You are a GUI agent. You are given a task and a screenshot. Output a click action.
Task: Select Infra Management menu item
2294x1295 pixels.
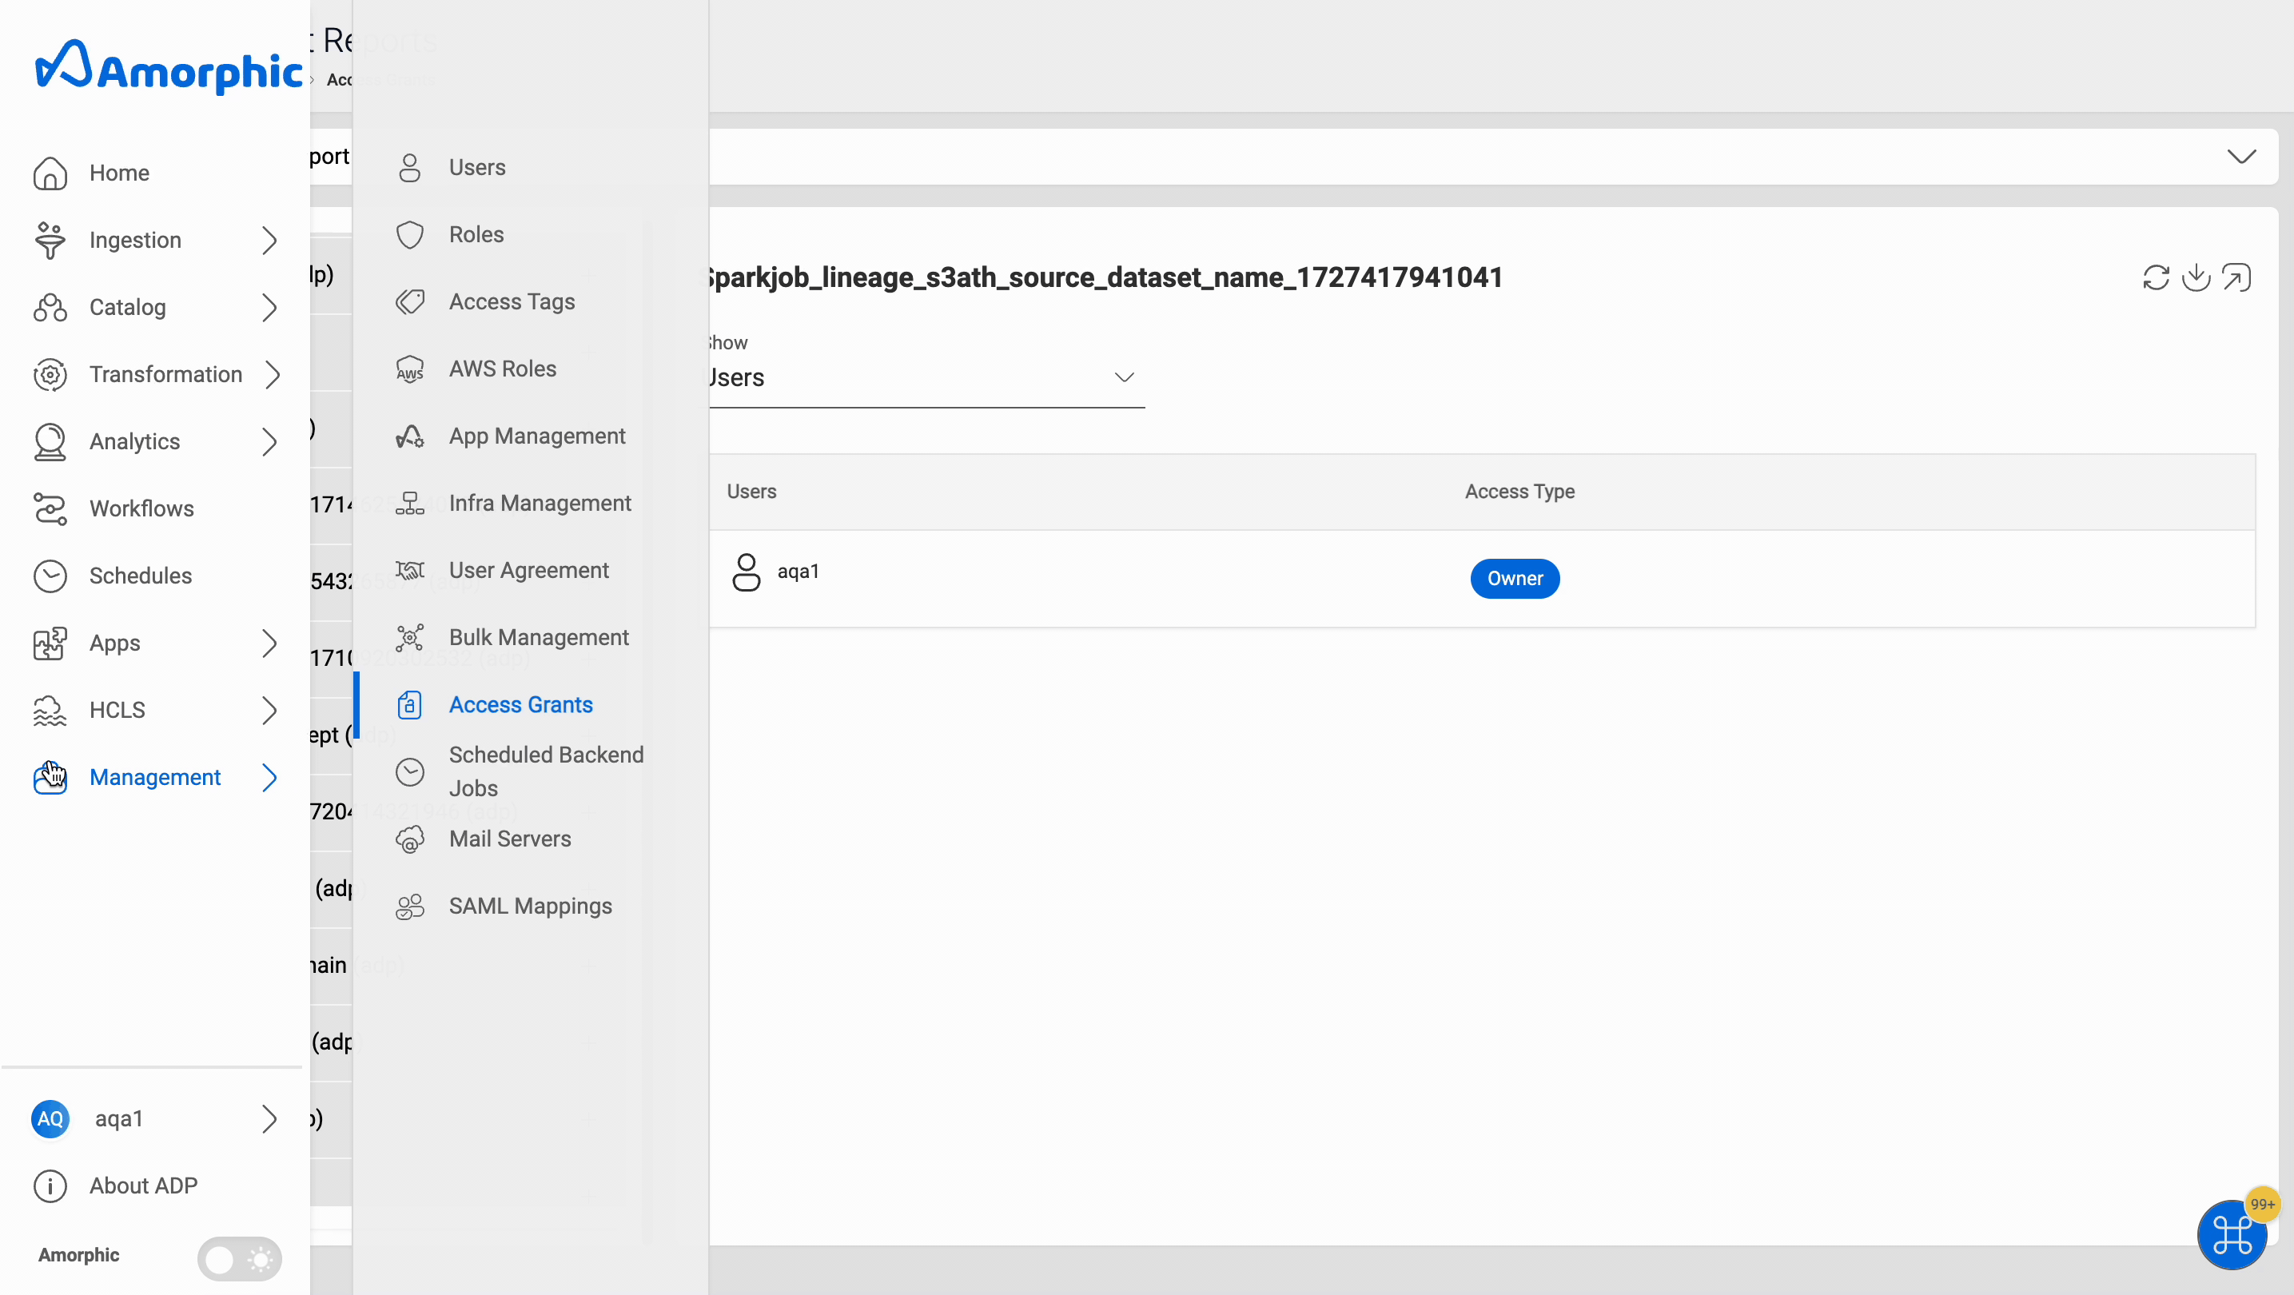(540, 504)
